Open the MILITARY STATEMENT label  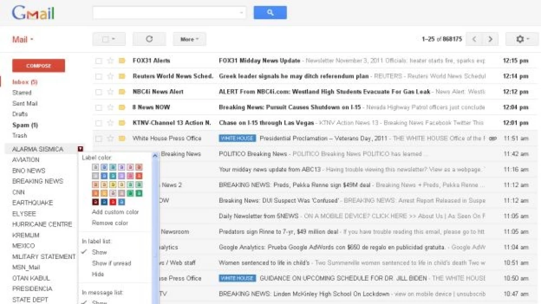tap(44, 257)
